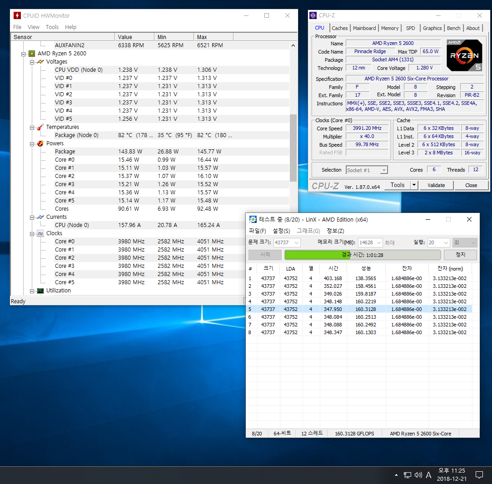The width and height of the screenshot is (492, 484).
Task: Collapse the Temperatures node
Action: coord(32,128)
